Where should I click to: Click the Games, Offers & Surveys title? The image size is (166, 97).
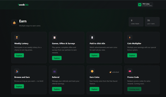pyautogui.click(x=63, y=43)
